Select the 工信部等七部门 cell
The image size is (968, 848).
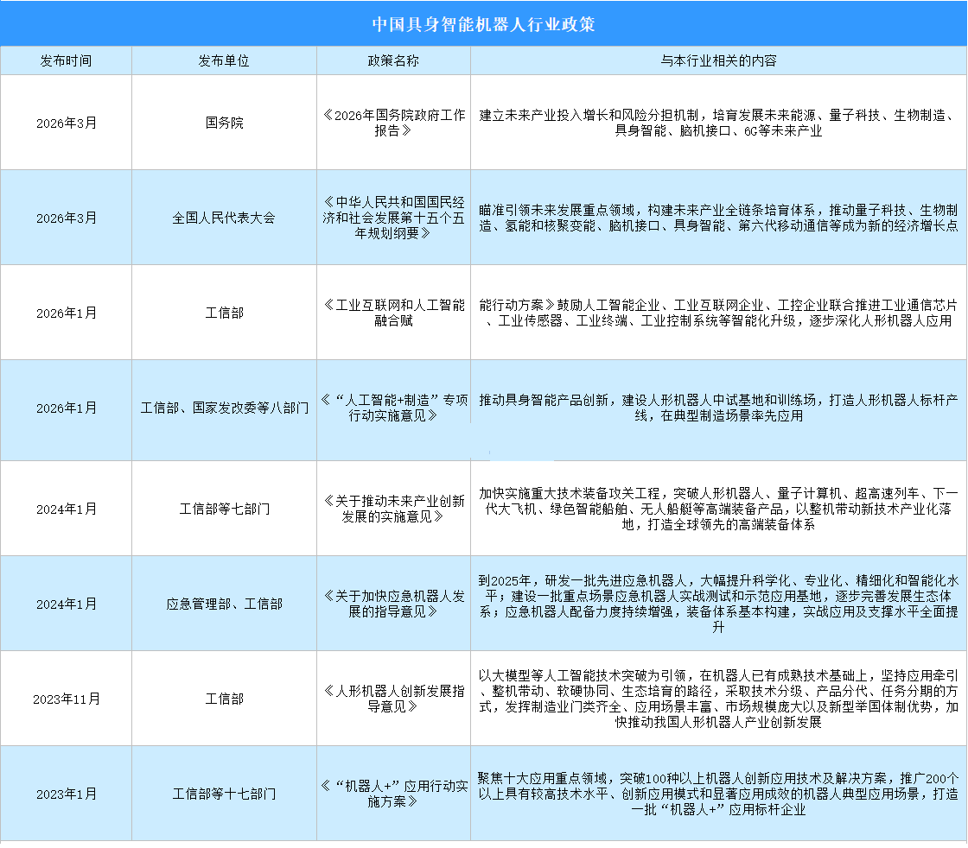click(x=224, y=509)
